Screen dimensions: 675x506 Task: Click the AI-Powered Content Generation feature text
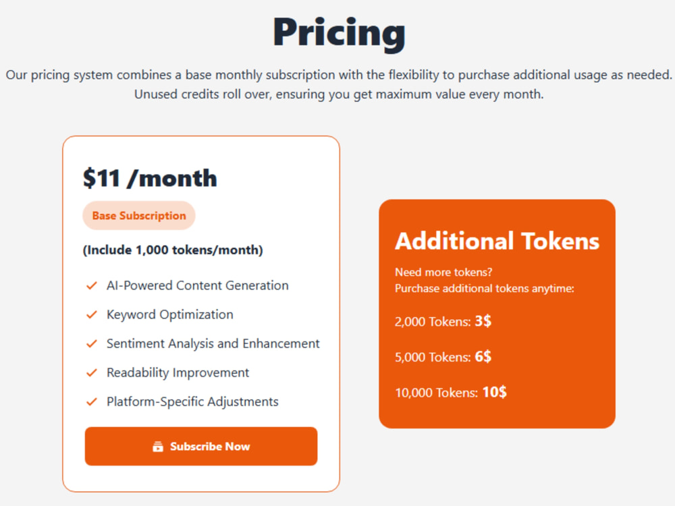coord(198,285)
